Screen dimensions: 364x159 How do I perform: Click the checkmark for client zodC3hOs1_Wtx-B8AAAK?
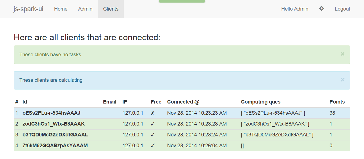153,124
